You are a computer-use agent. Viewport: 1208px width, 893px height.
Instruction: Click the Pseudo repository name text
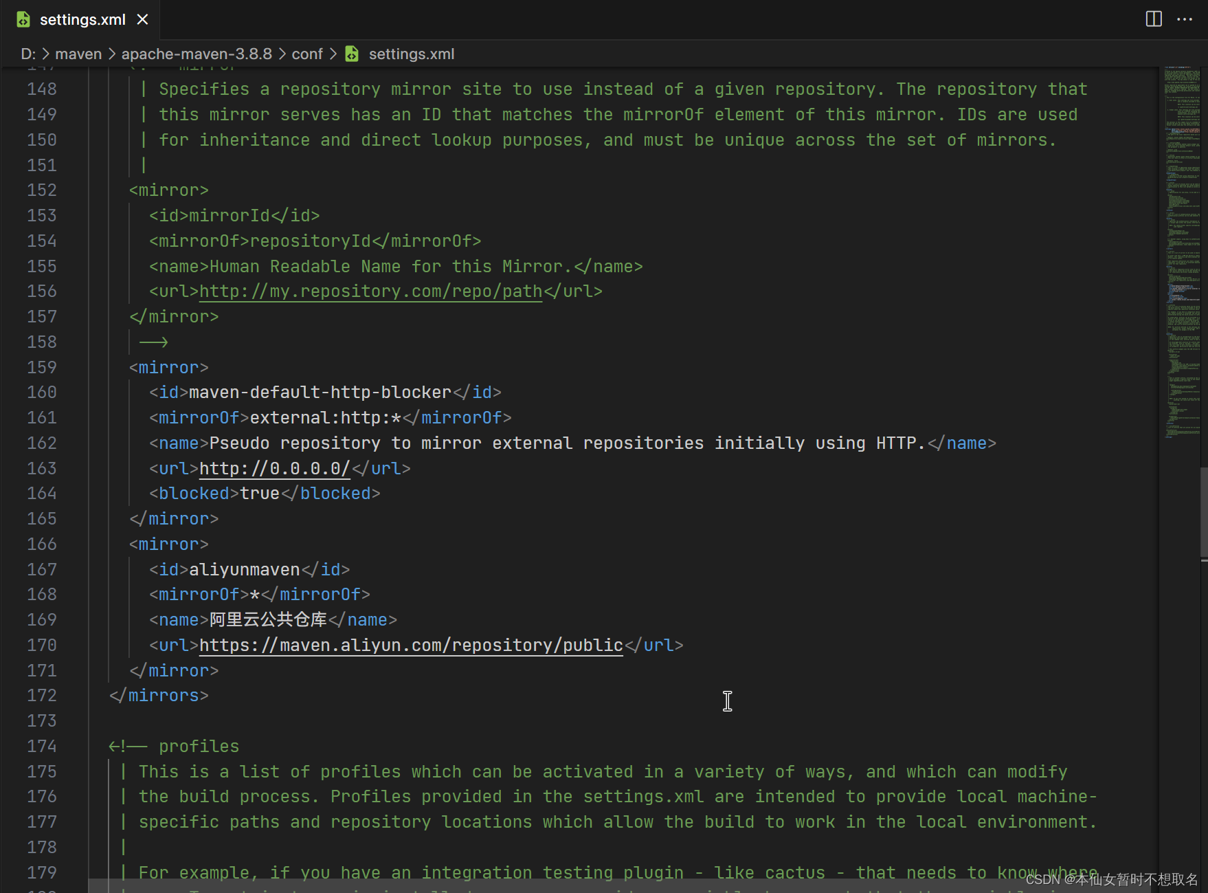click(x=568, y=443)
